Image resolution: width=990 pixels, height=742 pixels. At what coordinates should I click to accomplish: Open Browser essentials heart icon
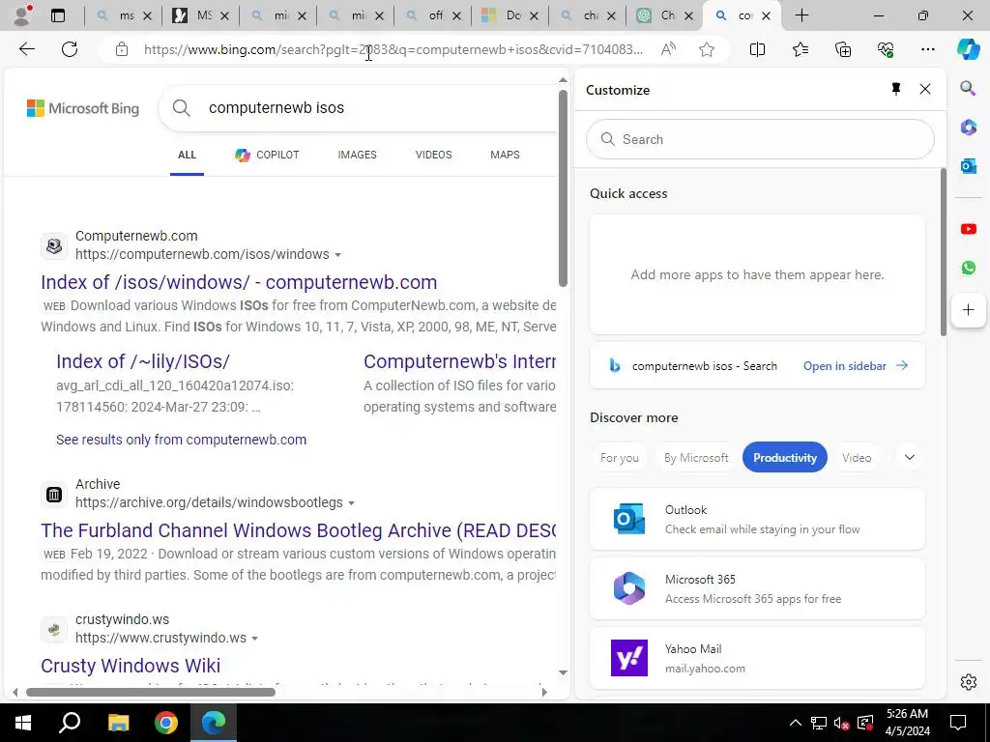[x=886, y=49]
